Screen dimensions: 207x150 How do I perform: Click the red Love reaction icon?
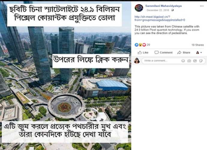pyautogui.click(x=144, y=45)
